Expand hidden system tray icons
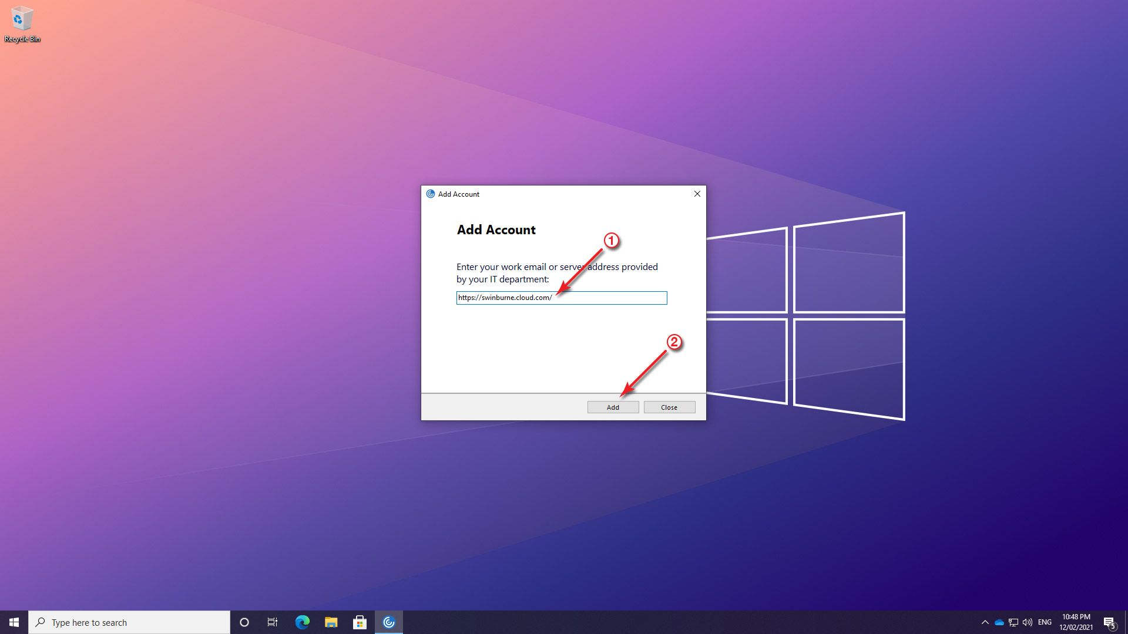This screenshot has width=1128, height=634. coord(985,622)
